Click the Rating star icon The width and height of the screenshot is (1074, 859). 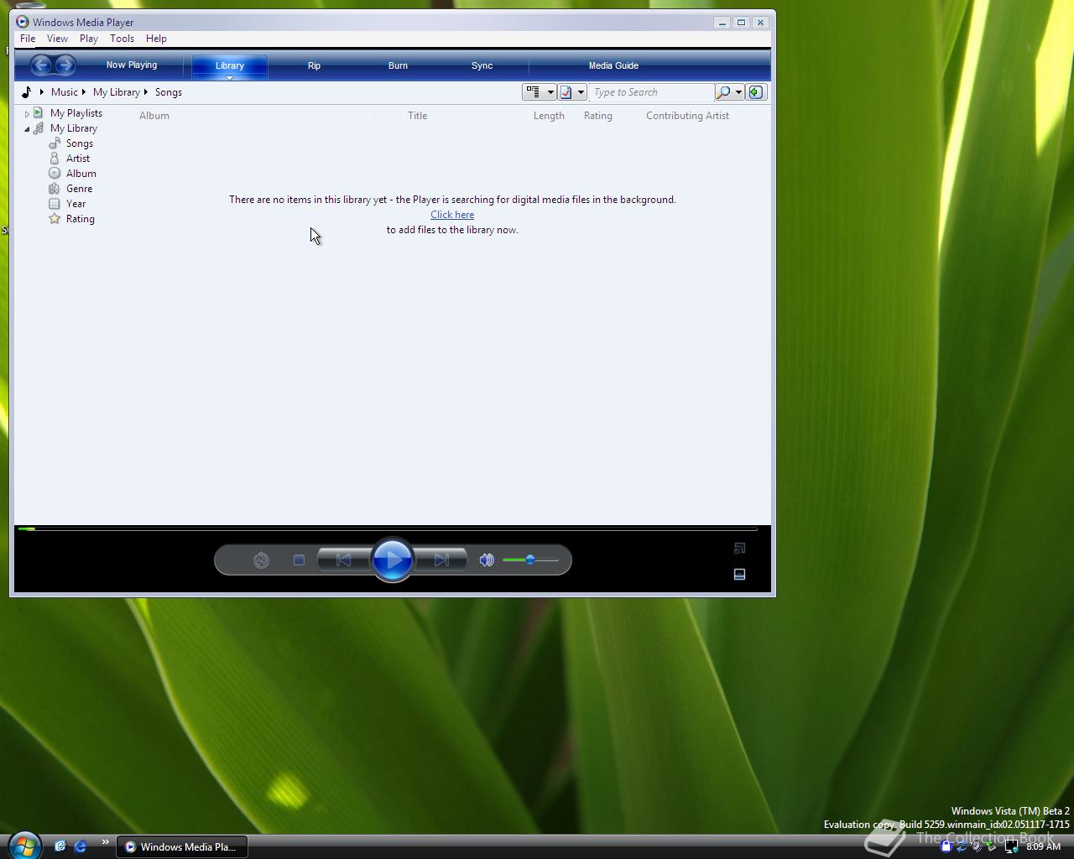pyautogui.click(x=55, y=219)
